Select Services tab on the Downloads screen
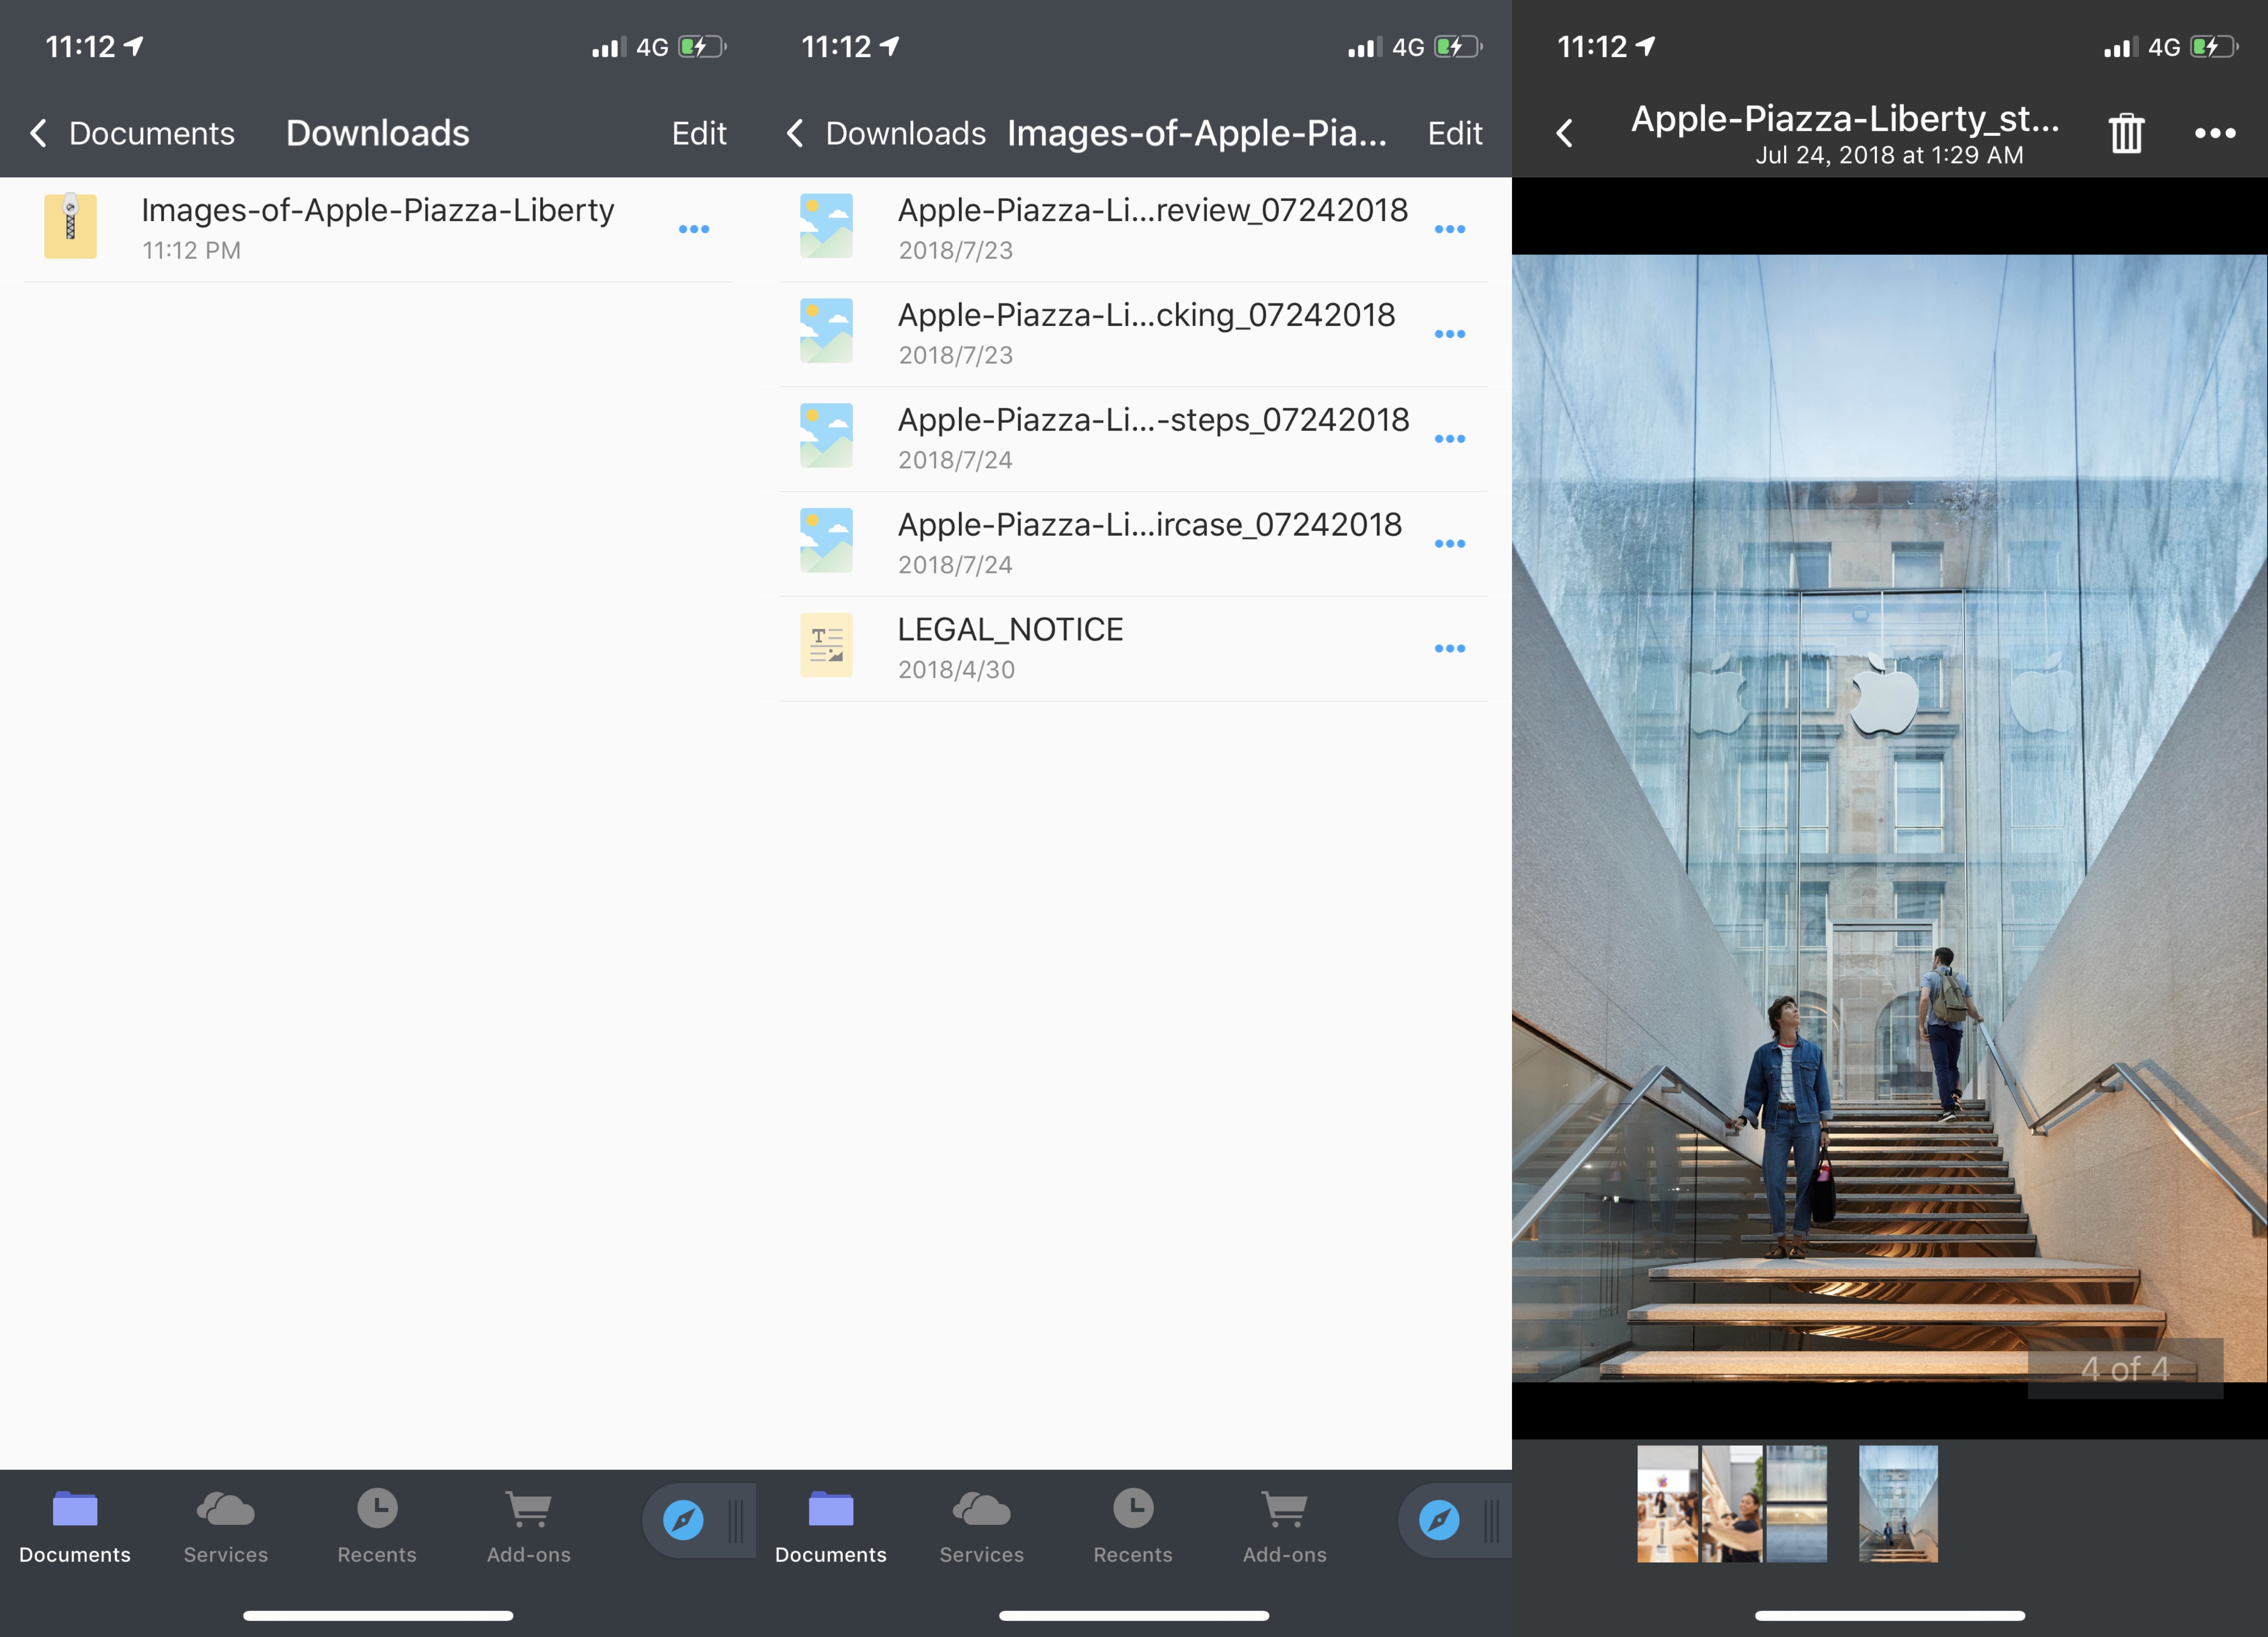 coord(226,1527)
